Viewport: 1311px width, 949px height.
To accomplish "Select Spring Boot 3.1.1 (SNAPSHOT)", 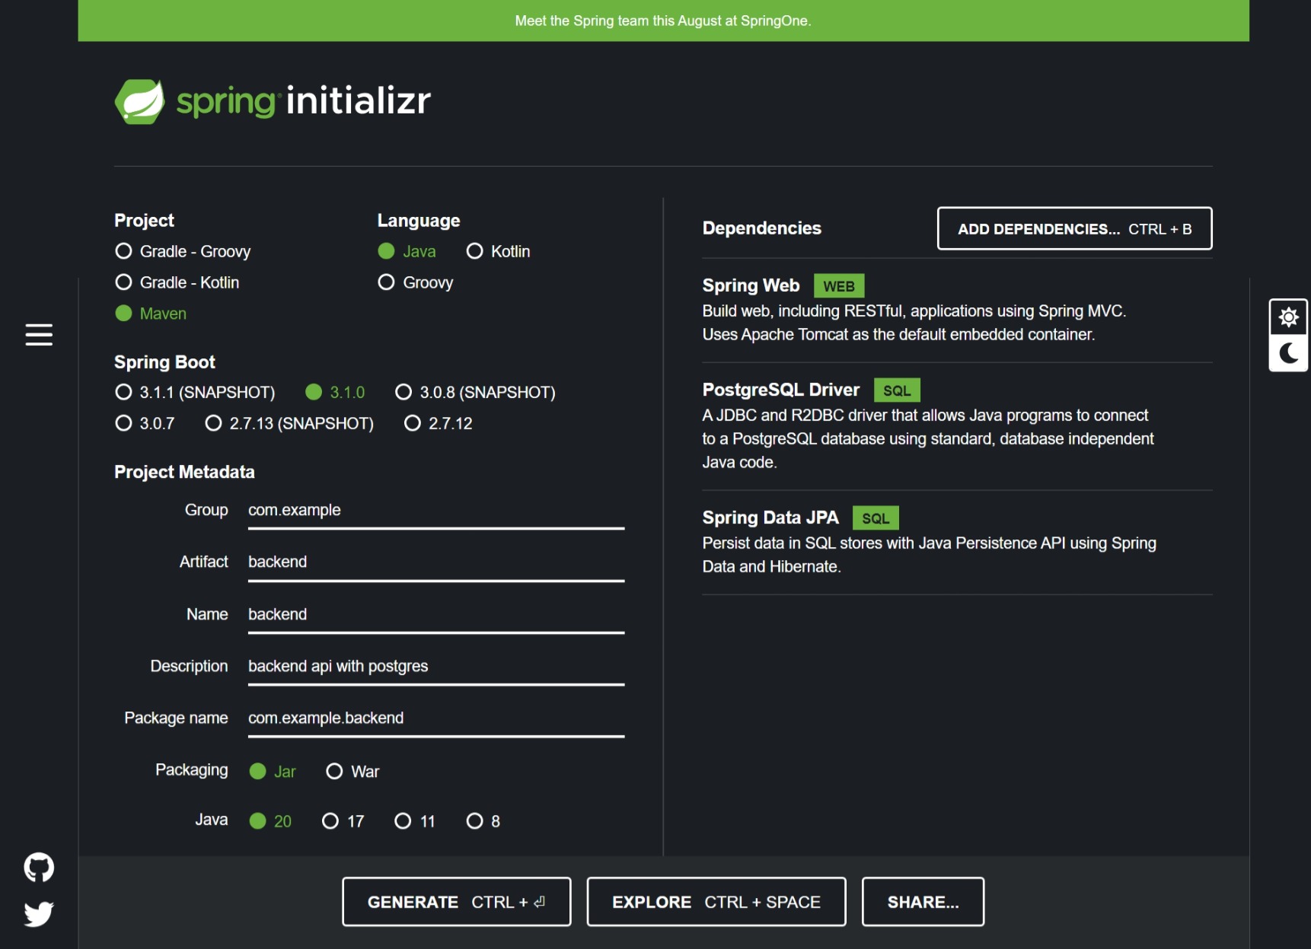I will coord(195,392).
